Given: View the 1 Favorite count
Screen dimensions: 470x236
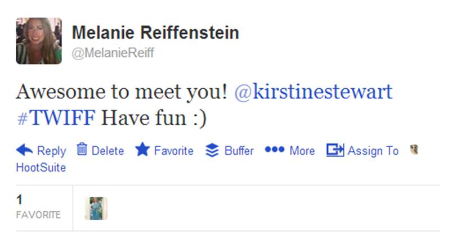Looking at the screenshot, I should pyautogui.click(x=38, y=207).
